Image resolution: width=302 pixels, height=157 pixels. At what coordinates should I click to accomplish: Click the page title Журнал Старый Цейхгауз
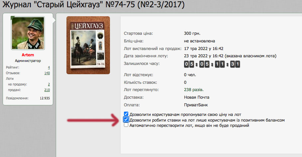coord(93,5)
